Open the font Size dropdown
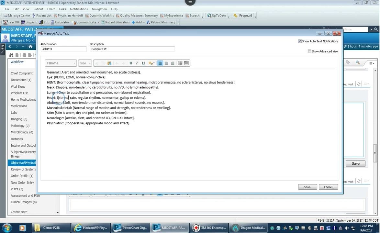380x233 pixels. click(x=85, y=63)
